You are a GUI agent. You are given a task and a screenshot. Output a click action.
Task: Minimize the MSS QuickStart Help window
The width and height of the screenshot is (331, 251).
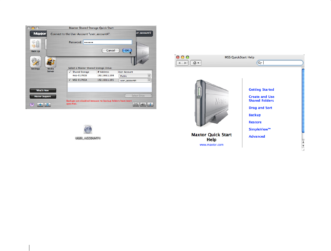[x=183, y=57]
